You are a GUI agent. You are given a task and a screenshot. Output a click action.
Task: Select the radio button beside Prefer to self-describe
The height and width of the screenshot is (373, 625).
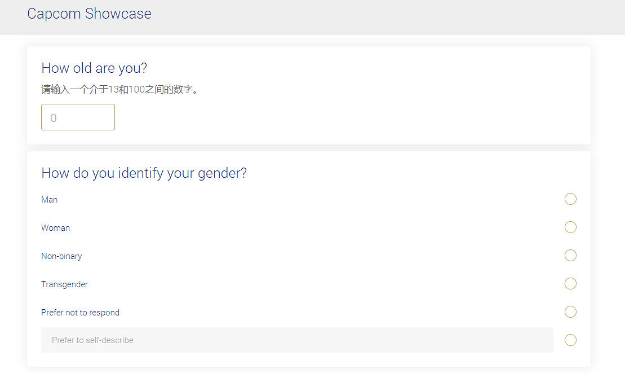(x=570, y=340)
